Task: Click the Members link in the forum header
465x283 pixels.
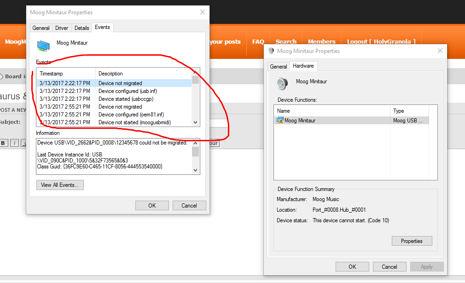Action: pos(321,42)
